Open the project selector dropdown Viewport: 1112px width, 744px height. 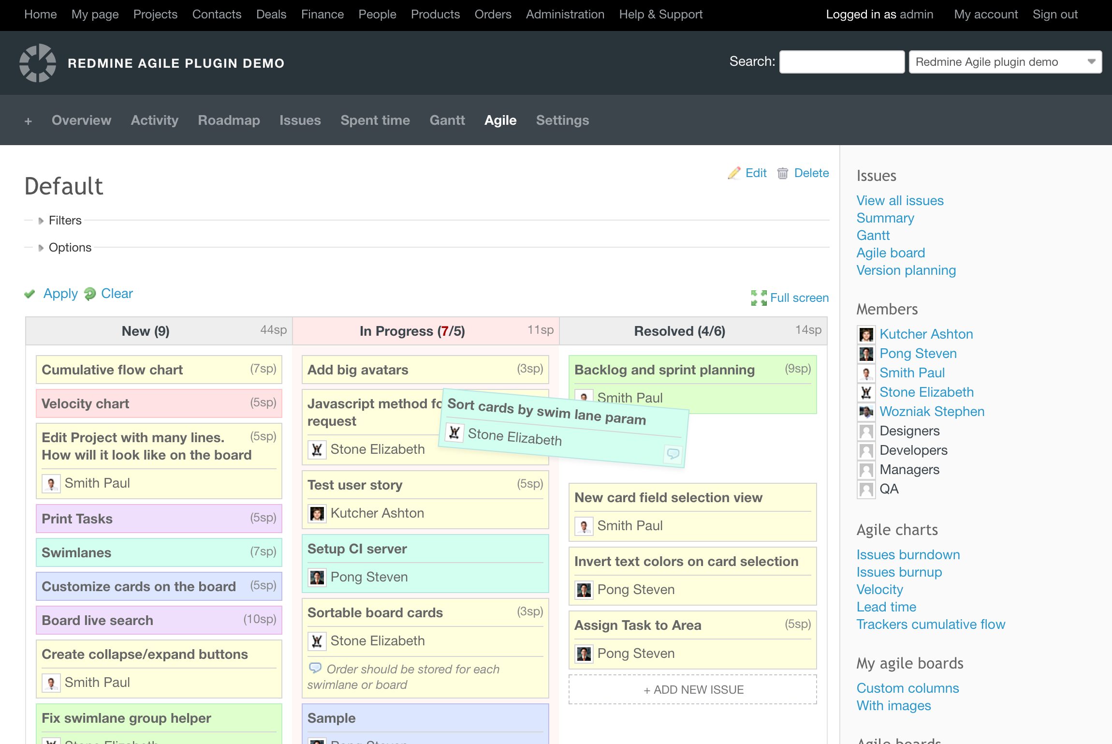pos(1005,62)
